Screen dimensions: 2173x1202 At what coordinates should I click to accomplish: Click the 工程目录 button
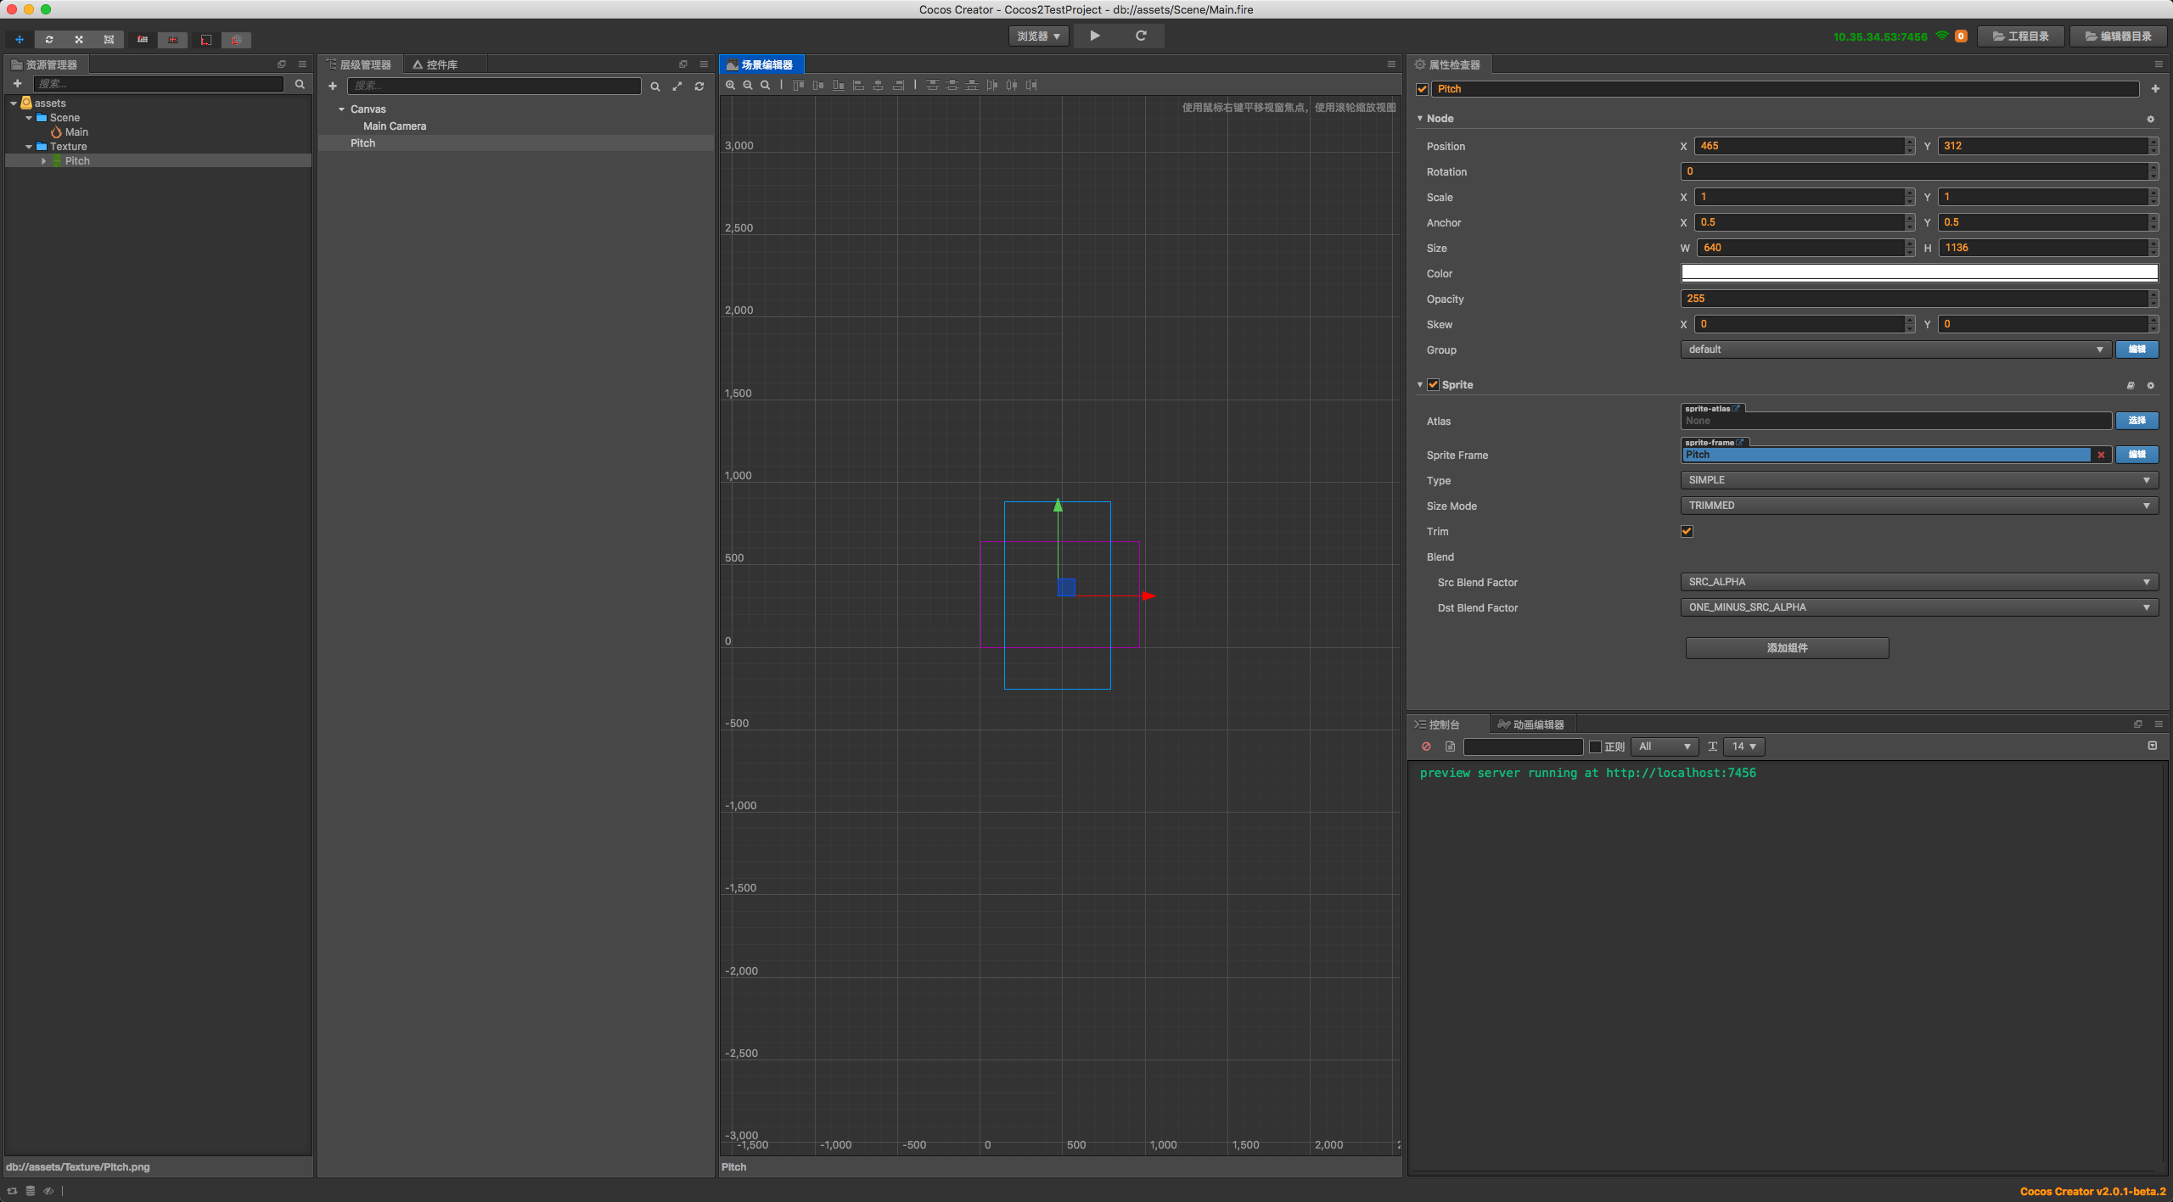2020,36
